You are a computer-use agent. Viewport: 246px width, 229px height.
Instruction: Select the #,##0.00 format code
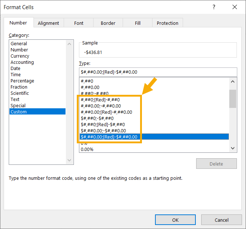tap(90, 87)
